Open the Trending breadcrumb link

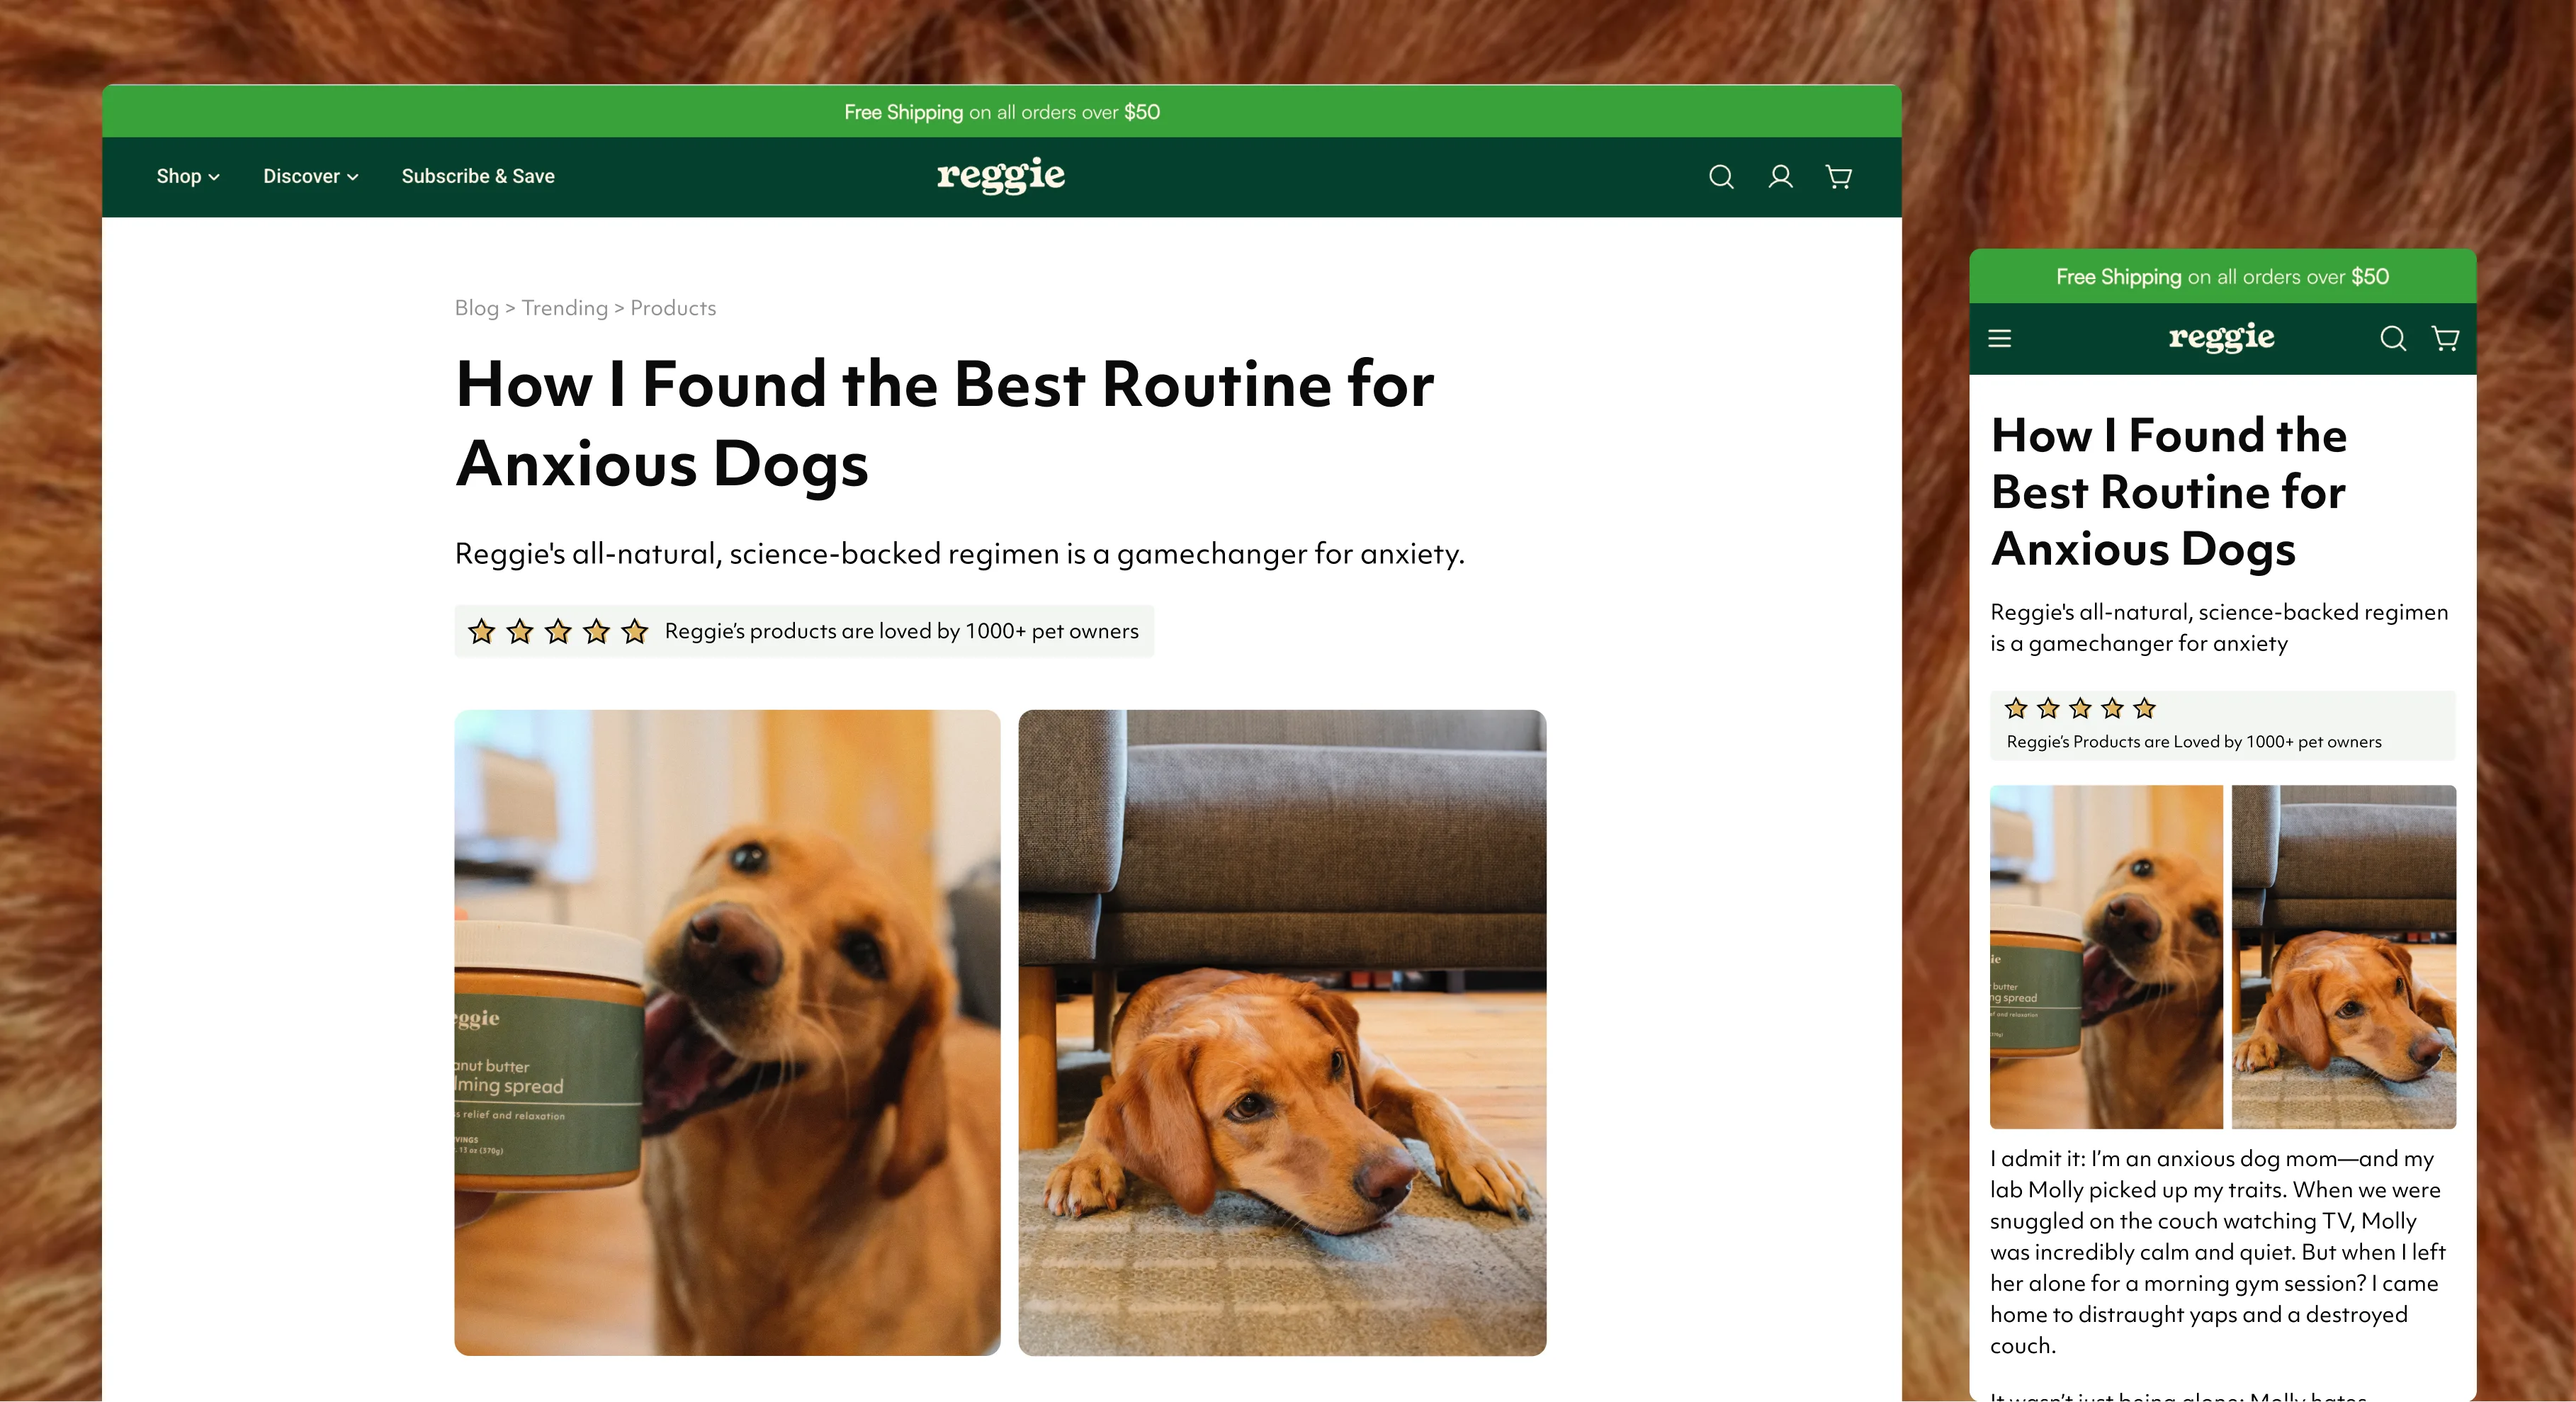tap(565, 308)
